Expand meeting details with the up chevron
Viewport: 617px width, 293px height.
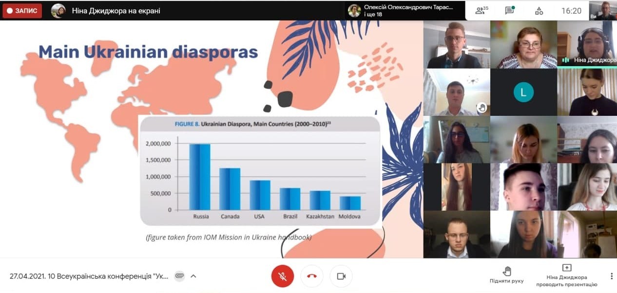pos(193,276)
